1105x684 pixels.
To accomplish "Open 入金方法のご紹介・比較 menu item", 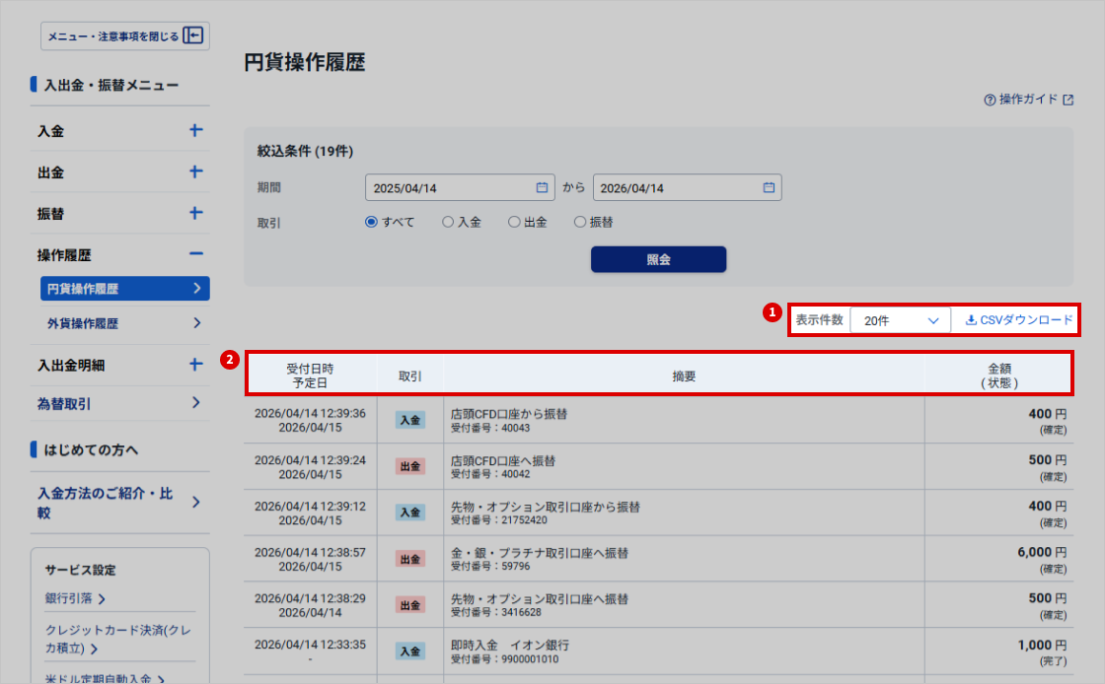I will 120,503.
